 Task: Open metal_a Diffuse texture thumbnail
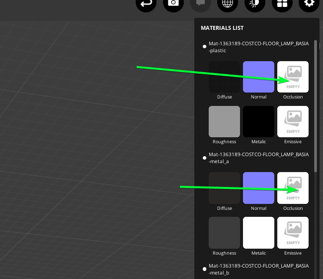(224, 188)
